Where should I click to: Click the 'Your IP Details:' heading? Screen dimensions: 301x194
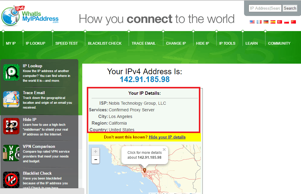click(145, 93)
